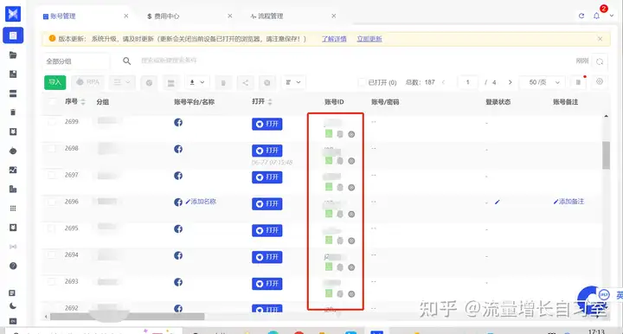
Task: Click the notification bell icon
Action: click(x=596, y=16)
